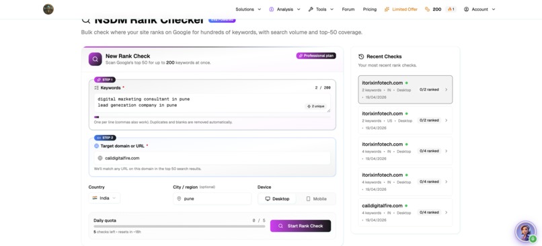This screenshot has width=542, height=246.
Task: Open the first itorixinfotech.com check with IN, 0/2 ranked
Action: point(405,89)
